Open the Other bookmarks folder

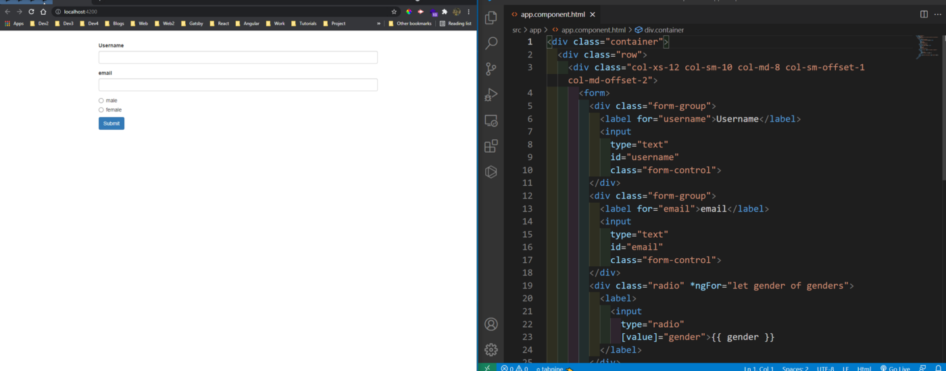click(x=410, y=24)
